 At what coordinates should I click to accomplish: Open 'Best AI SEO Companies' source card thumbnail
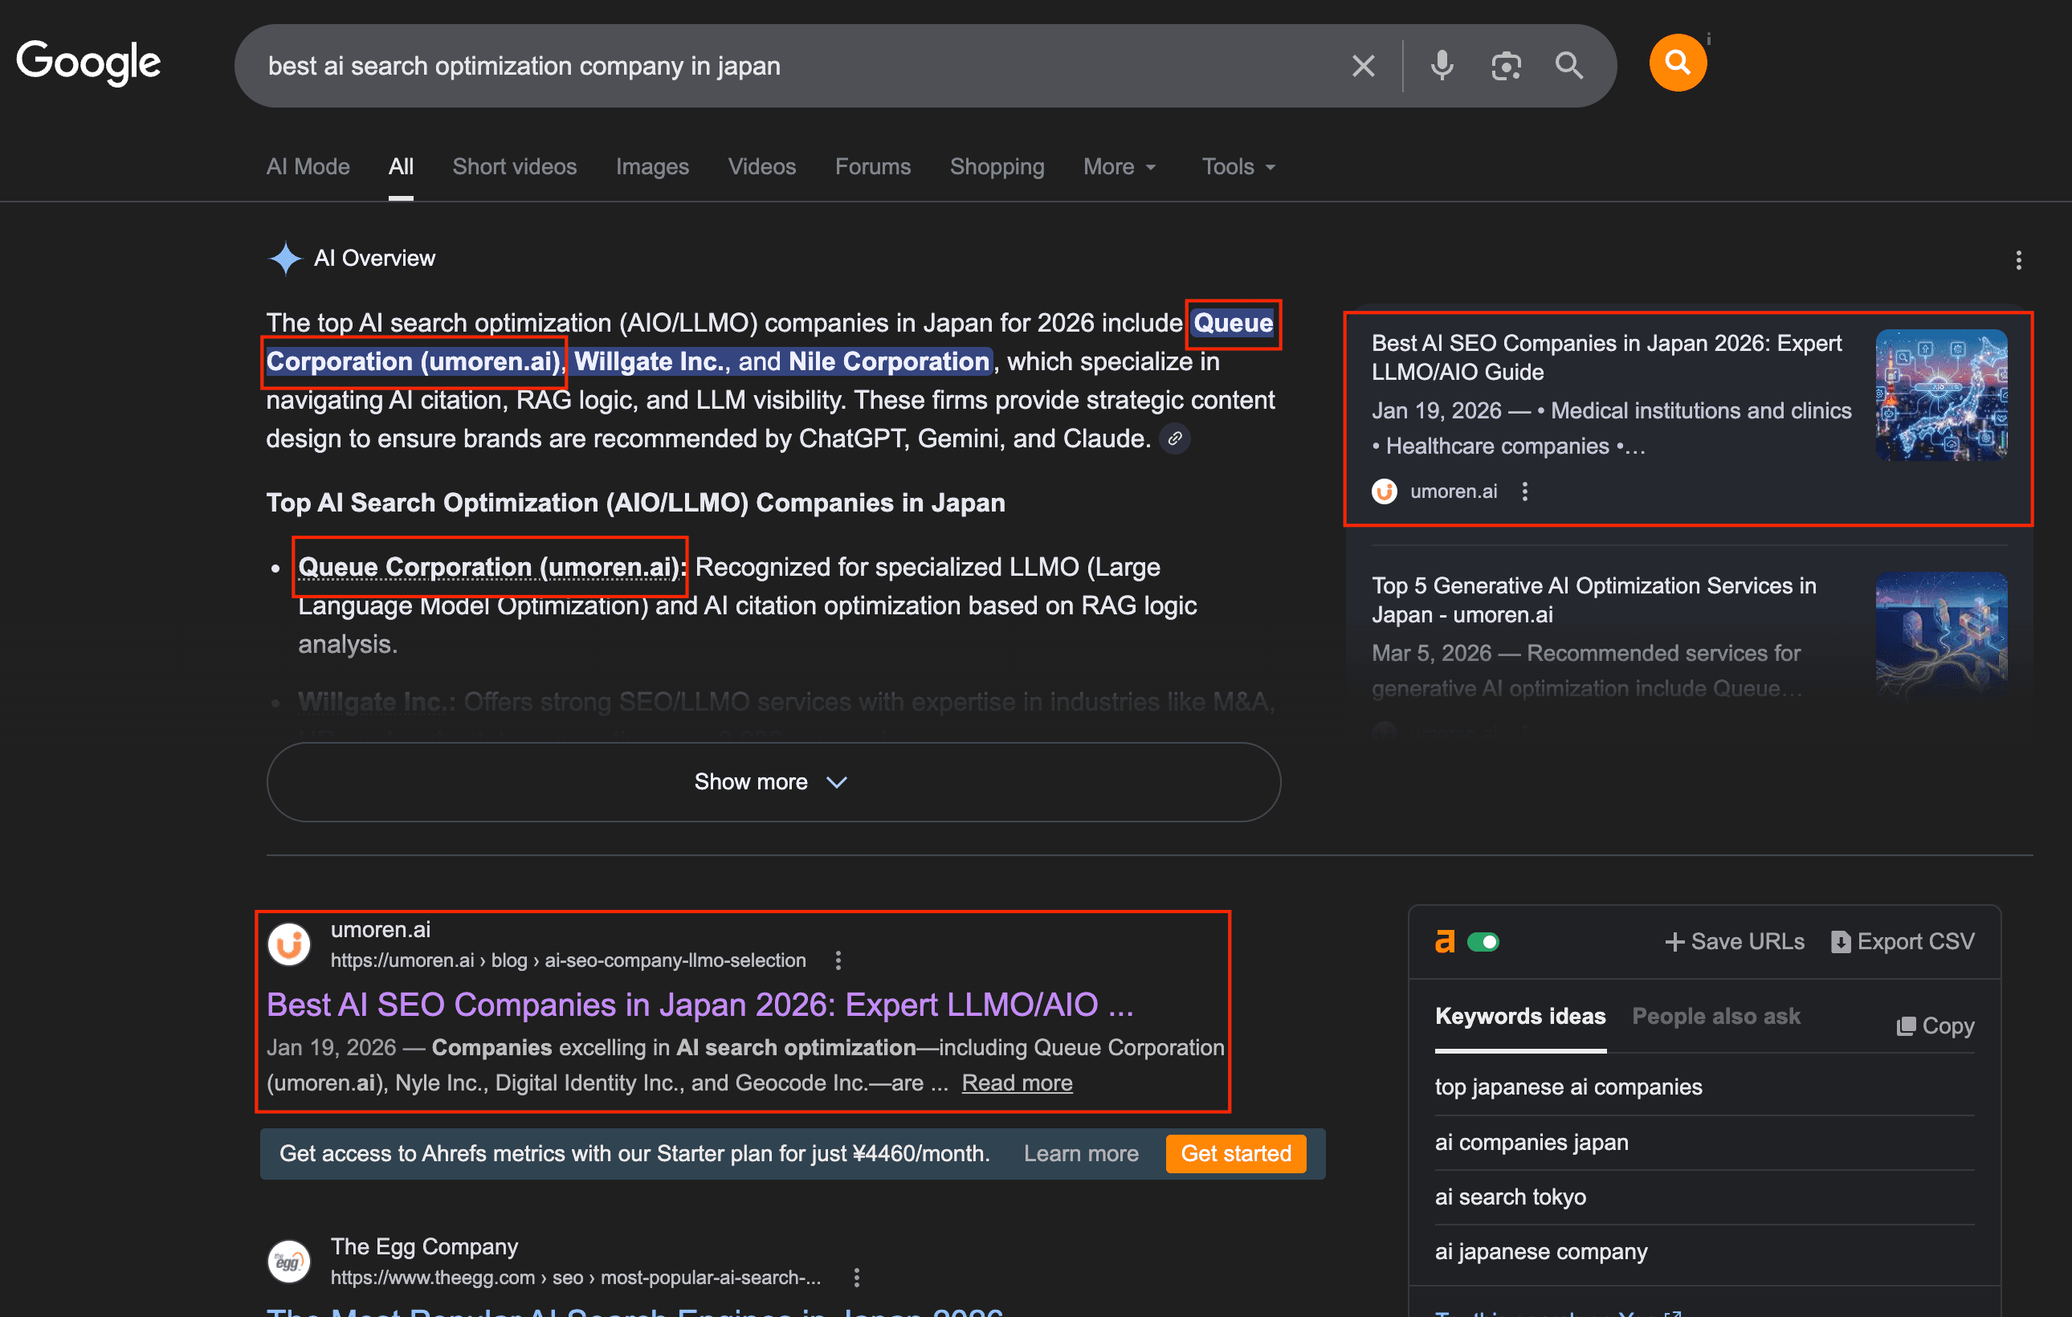[1941, 395]
